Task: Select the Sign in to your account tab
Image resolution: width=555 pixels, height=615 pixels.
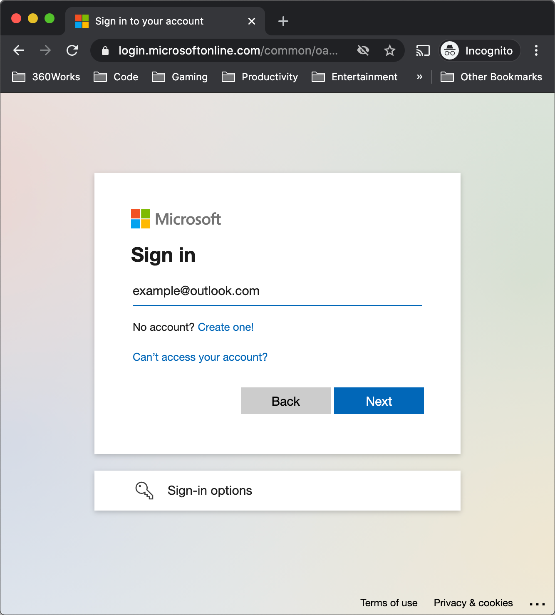Action: click(x=165, y=21)
